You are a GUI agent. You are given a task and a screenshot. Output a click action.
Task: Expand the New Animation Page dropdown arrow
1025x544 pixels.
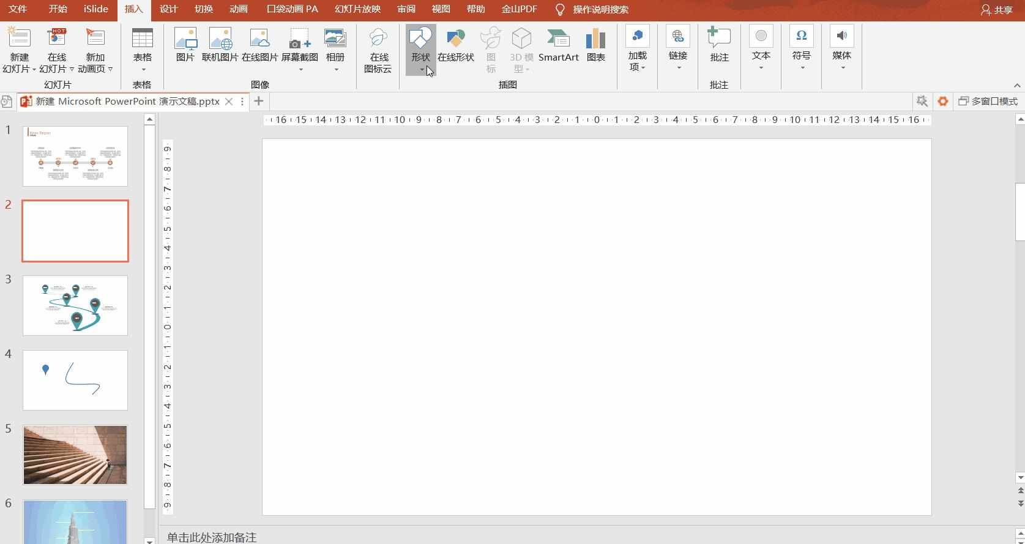coord(110,69)
